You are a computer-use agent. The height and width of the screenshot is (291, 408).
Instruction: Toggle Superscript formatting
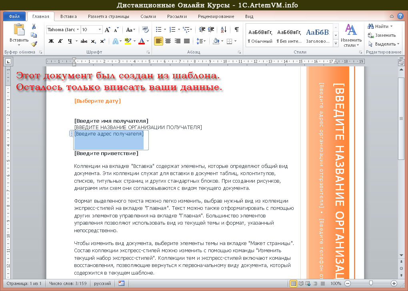(102, 41)
